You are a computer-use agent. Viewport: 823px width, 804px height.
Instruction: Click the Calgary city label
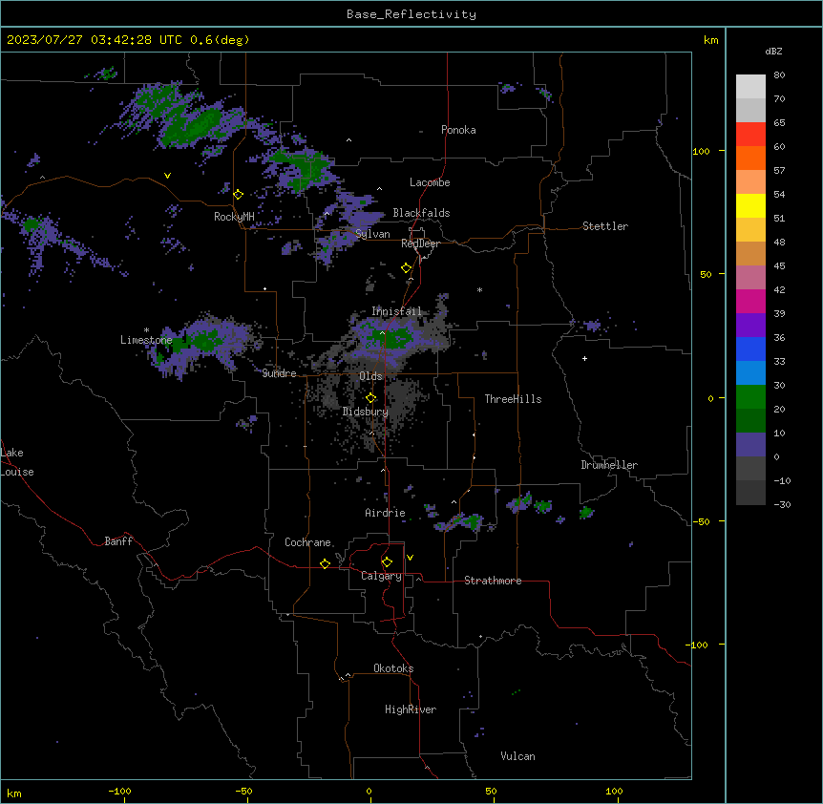coord(381,576)
